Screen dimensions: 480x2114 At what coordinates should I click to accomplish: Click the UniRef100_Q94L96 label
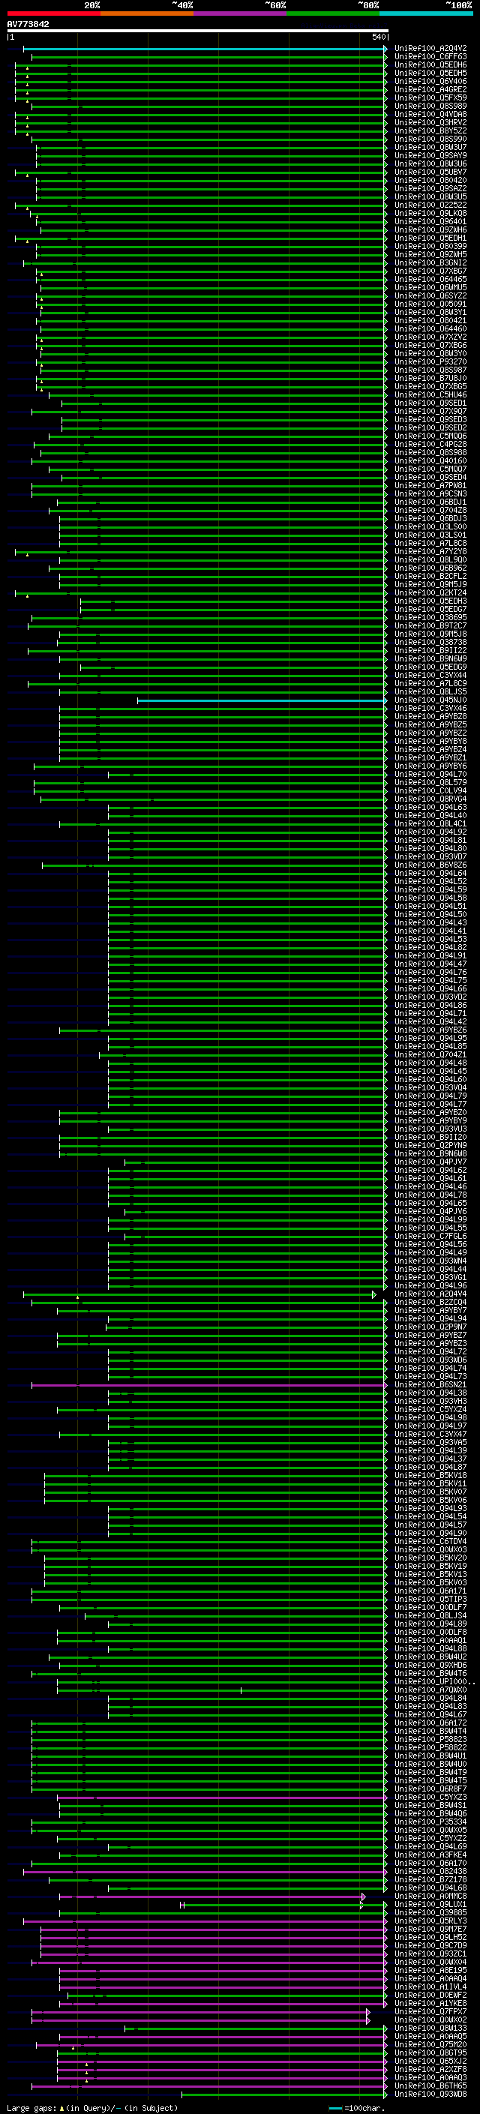click(x=430, y=1286)
